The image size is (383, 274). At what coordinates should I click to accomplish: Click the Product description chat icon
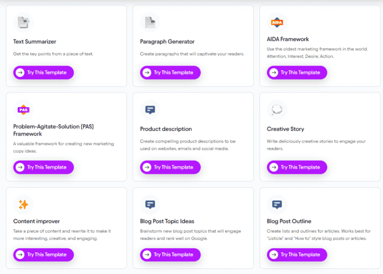(150, 110)
